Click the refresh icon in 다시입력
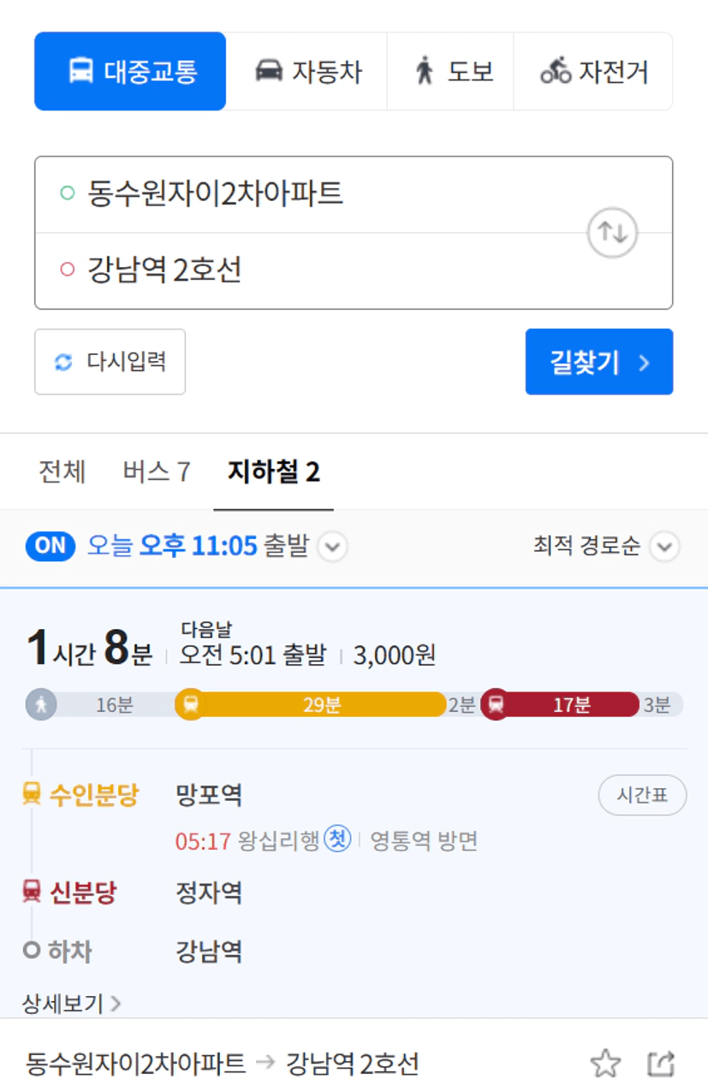708x1091 pixels. [63, 362]
